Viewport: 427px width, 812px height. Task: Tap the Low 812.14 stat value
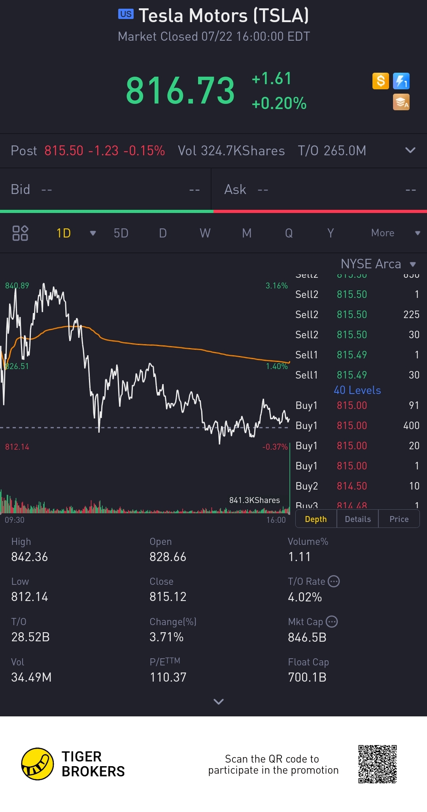[30, 597]
